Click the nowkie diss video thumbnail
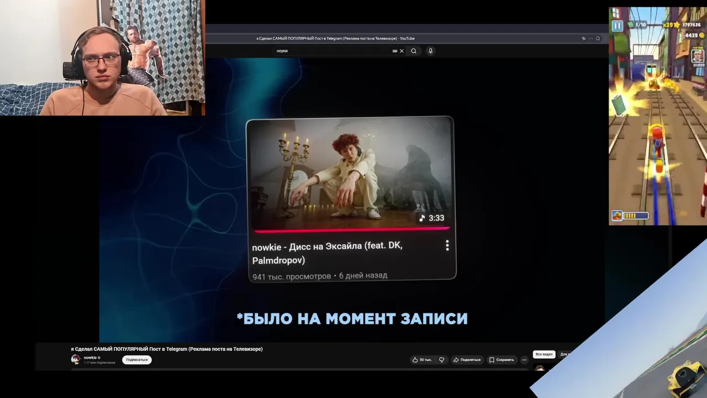 (350, 172)
